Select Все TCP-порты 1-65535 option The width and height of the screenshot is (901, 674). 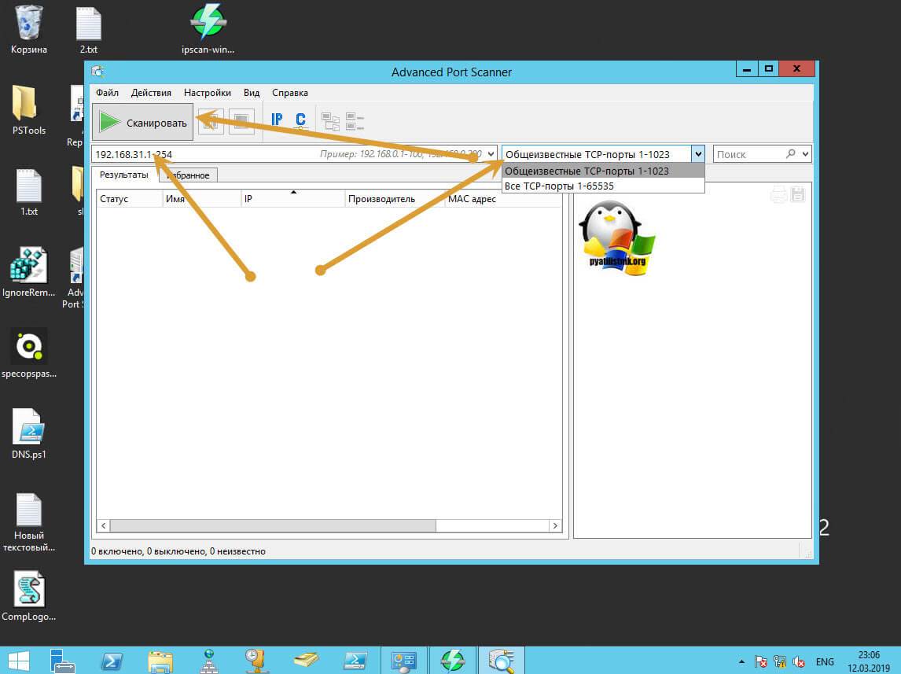coord(559,186)
